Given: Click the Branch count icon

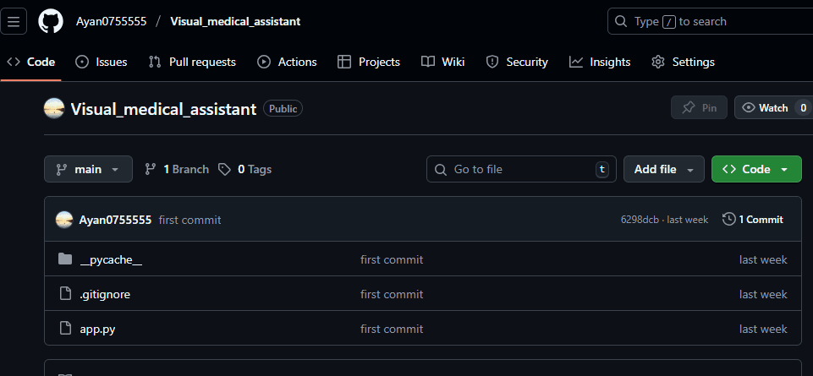Looking at the screenshot, I should [151, 169].
